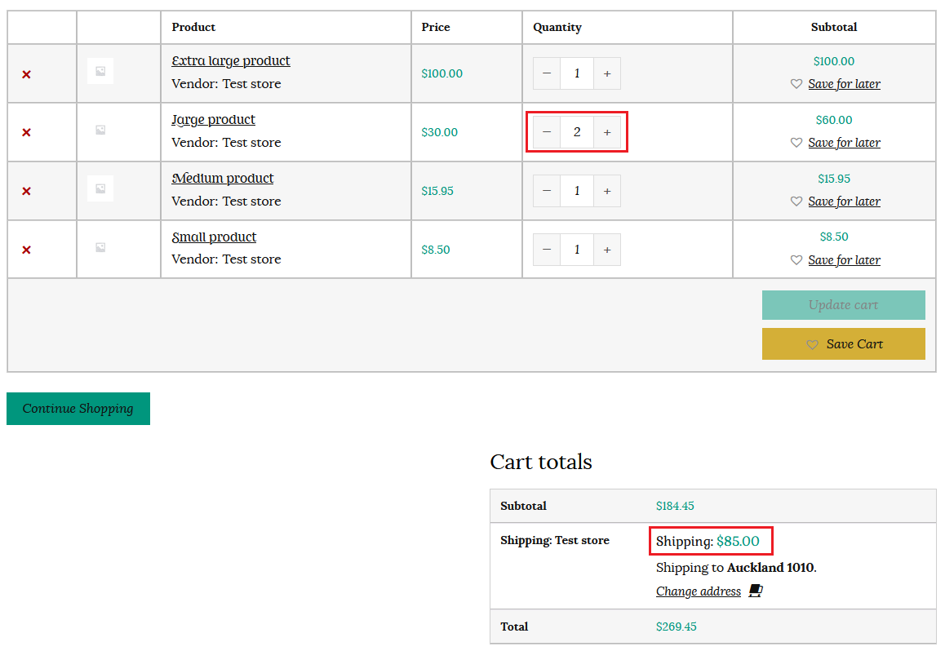Image resolution: width=945 pixels, height=651 pixels.
Task: Click the Product column header
Action: (x=193, y=27)
